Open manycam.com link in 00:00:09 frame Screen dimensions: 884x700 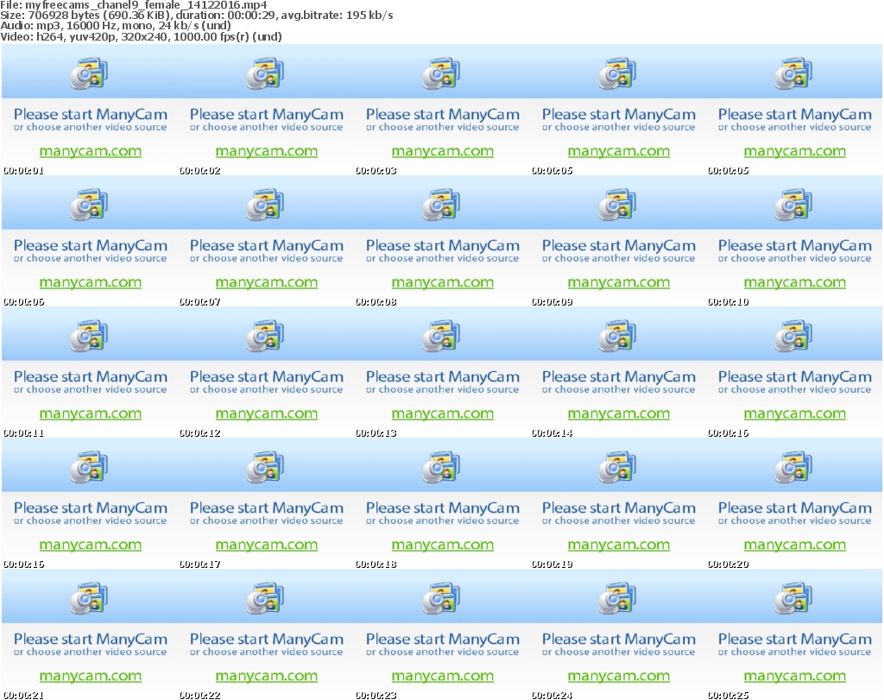[x=618, y=283]
